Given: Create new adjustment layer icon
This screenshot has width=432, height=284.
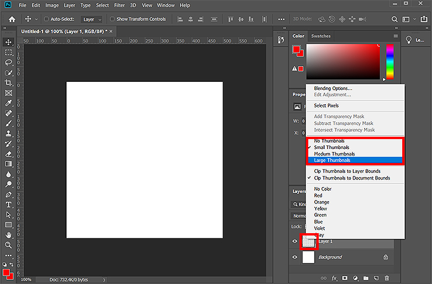Looking at the screenshot, I should point(356,278).
